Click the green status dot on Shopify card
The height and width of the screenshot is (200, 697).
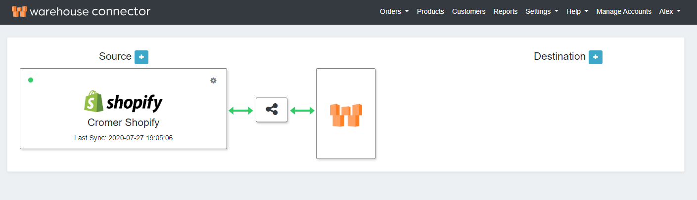coord(31,80)
